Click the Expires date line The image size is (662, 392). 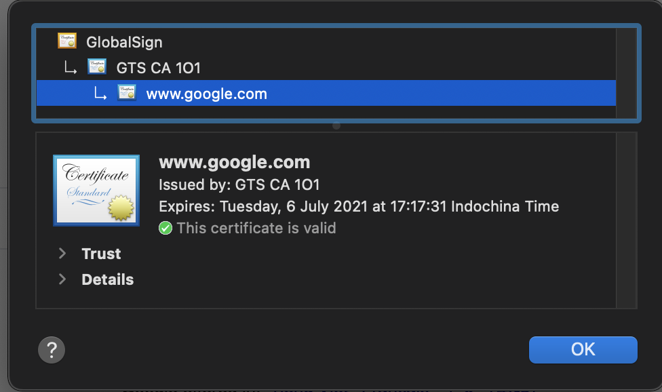coord(358,206)
